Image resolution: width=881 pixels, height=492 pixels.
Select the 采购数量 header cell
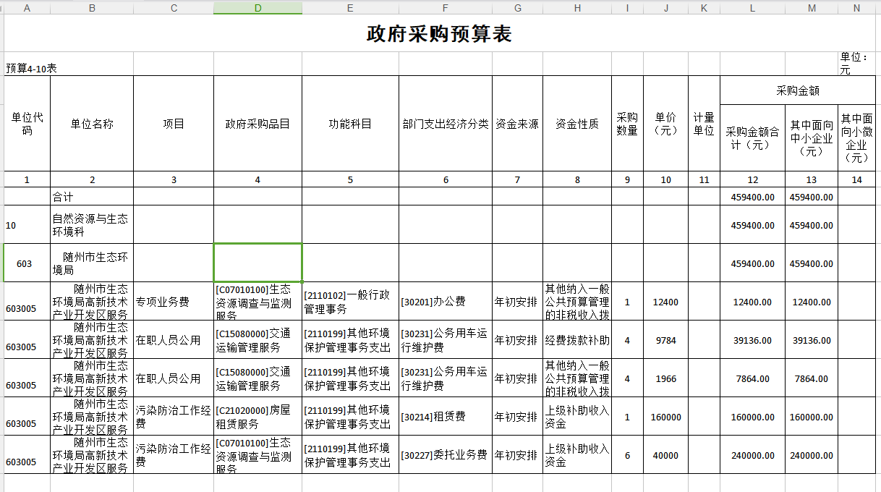(627, 124)
